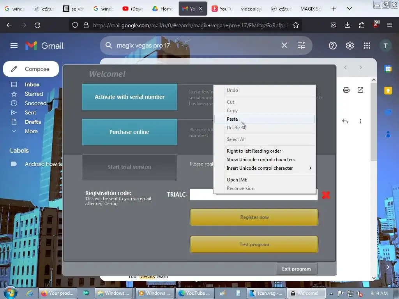This screenshot has height=299, width=399.
Task: Click Select All in the context menu
Action: pyautogui.click(x=265, y=139)
